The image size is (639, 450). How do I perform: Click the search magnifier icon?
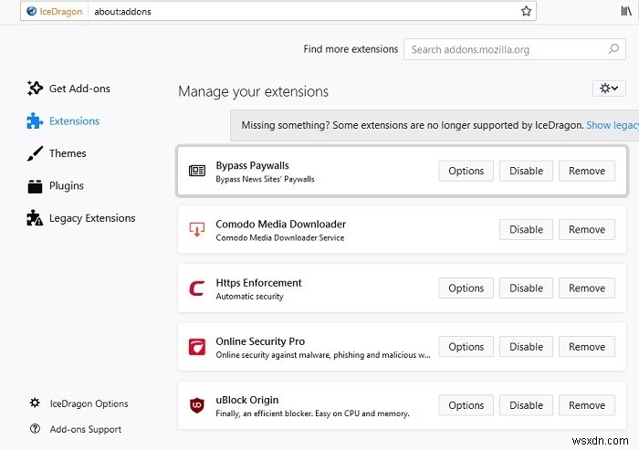613,49
